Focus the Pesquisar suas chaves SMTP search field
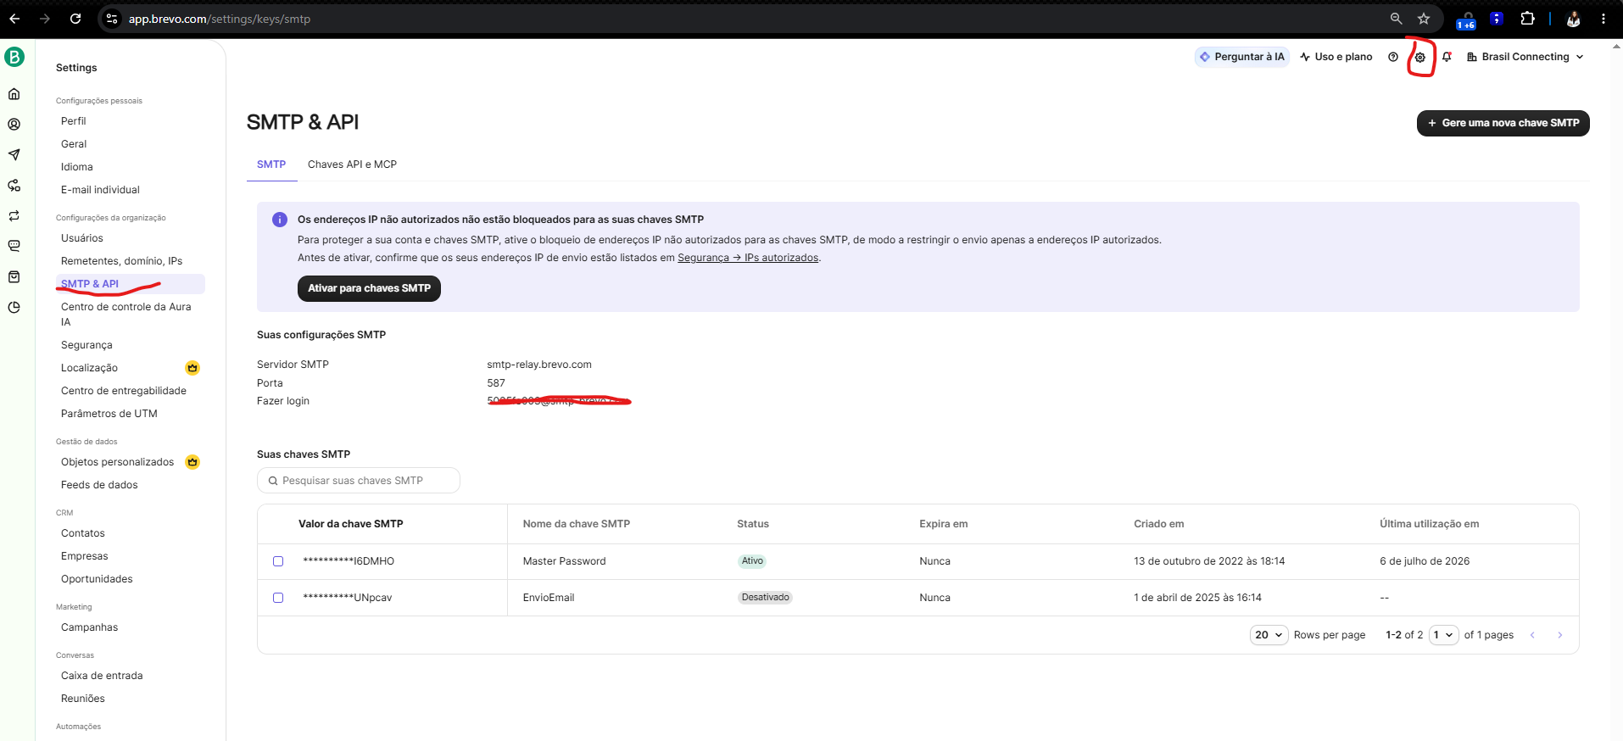Screen dimensions: 1623x741 point(359,481)
